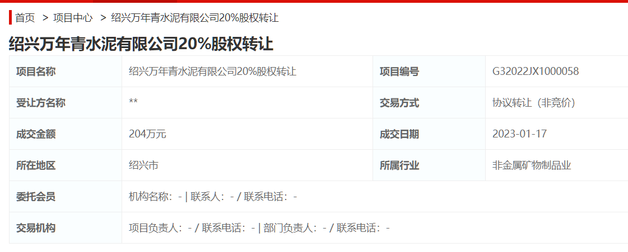
Task: Click the 绍兴市 region value
Action: 143,165
